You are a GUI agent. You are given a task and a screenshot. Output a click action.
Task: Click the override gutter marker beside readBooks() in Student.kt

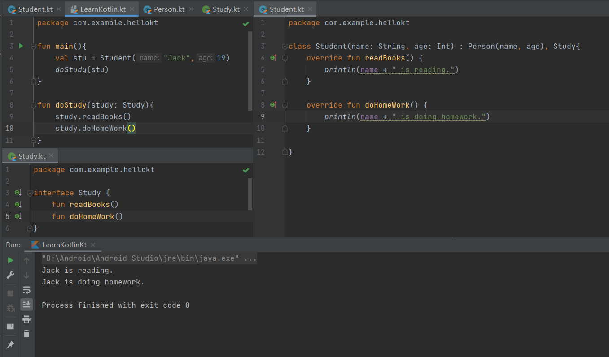point(273,58)
